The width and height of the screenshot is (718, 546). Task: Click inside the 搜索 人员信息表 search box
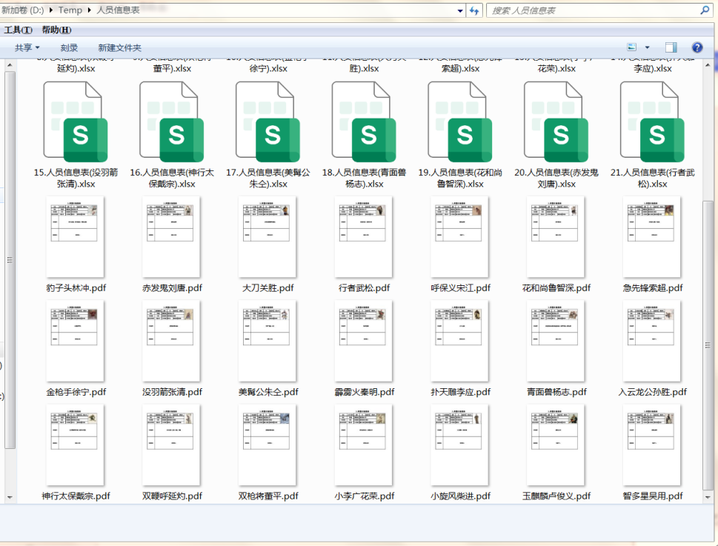578,10
